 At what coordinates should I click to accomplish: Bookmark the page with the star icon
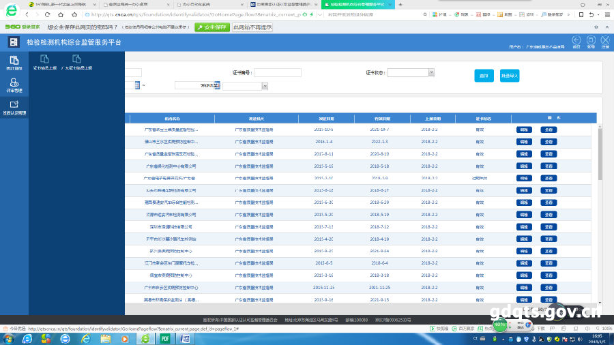pos(74,14)
